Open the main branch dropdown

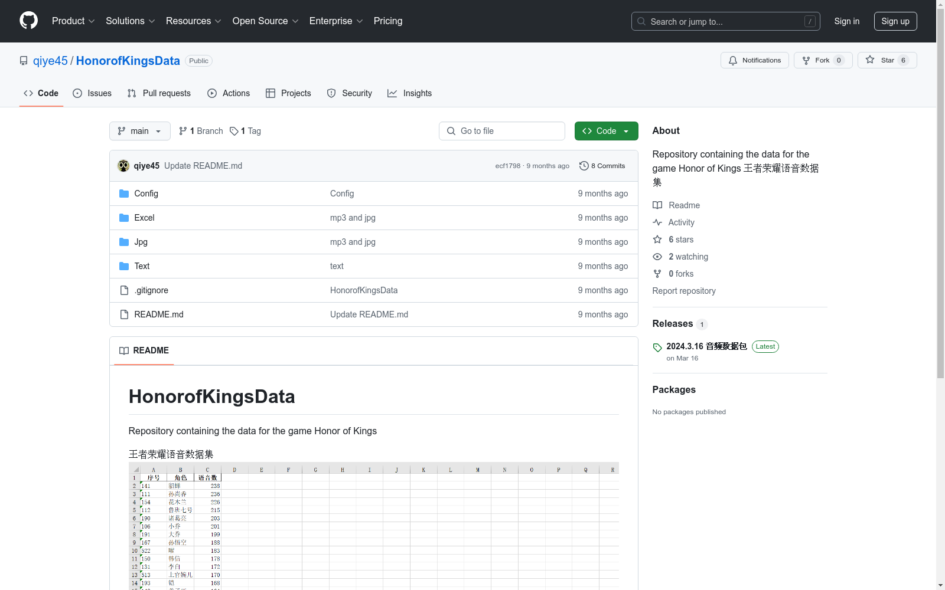coord(140,131)
